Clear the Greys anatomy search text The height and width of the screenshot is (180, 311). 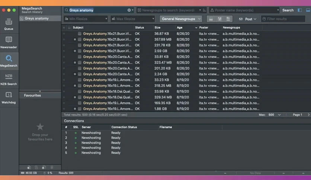pyautogui.click(x=129, y=10)
